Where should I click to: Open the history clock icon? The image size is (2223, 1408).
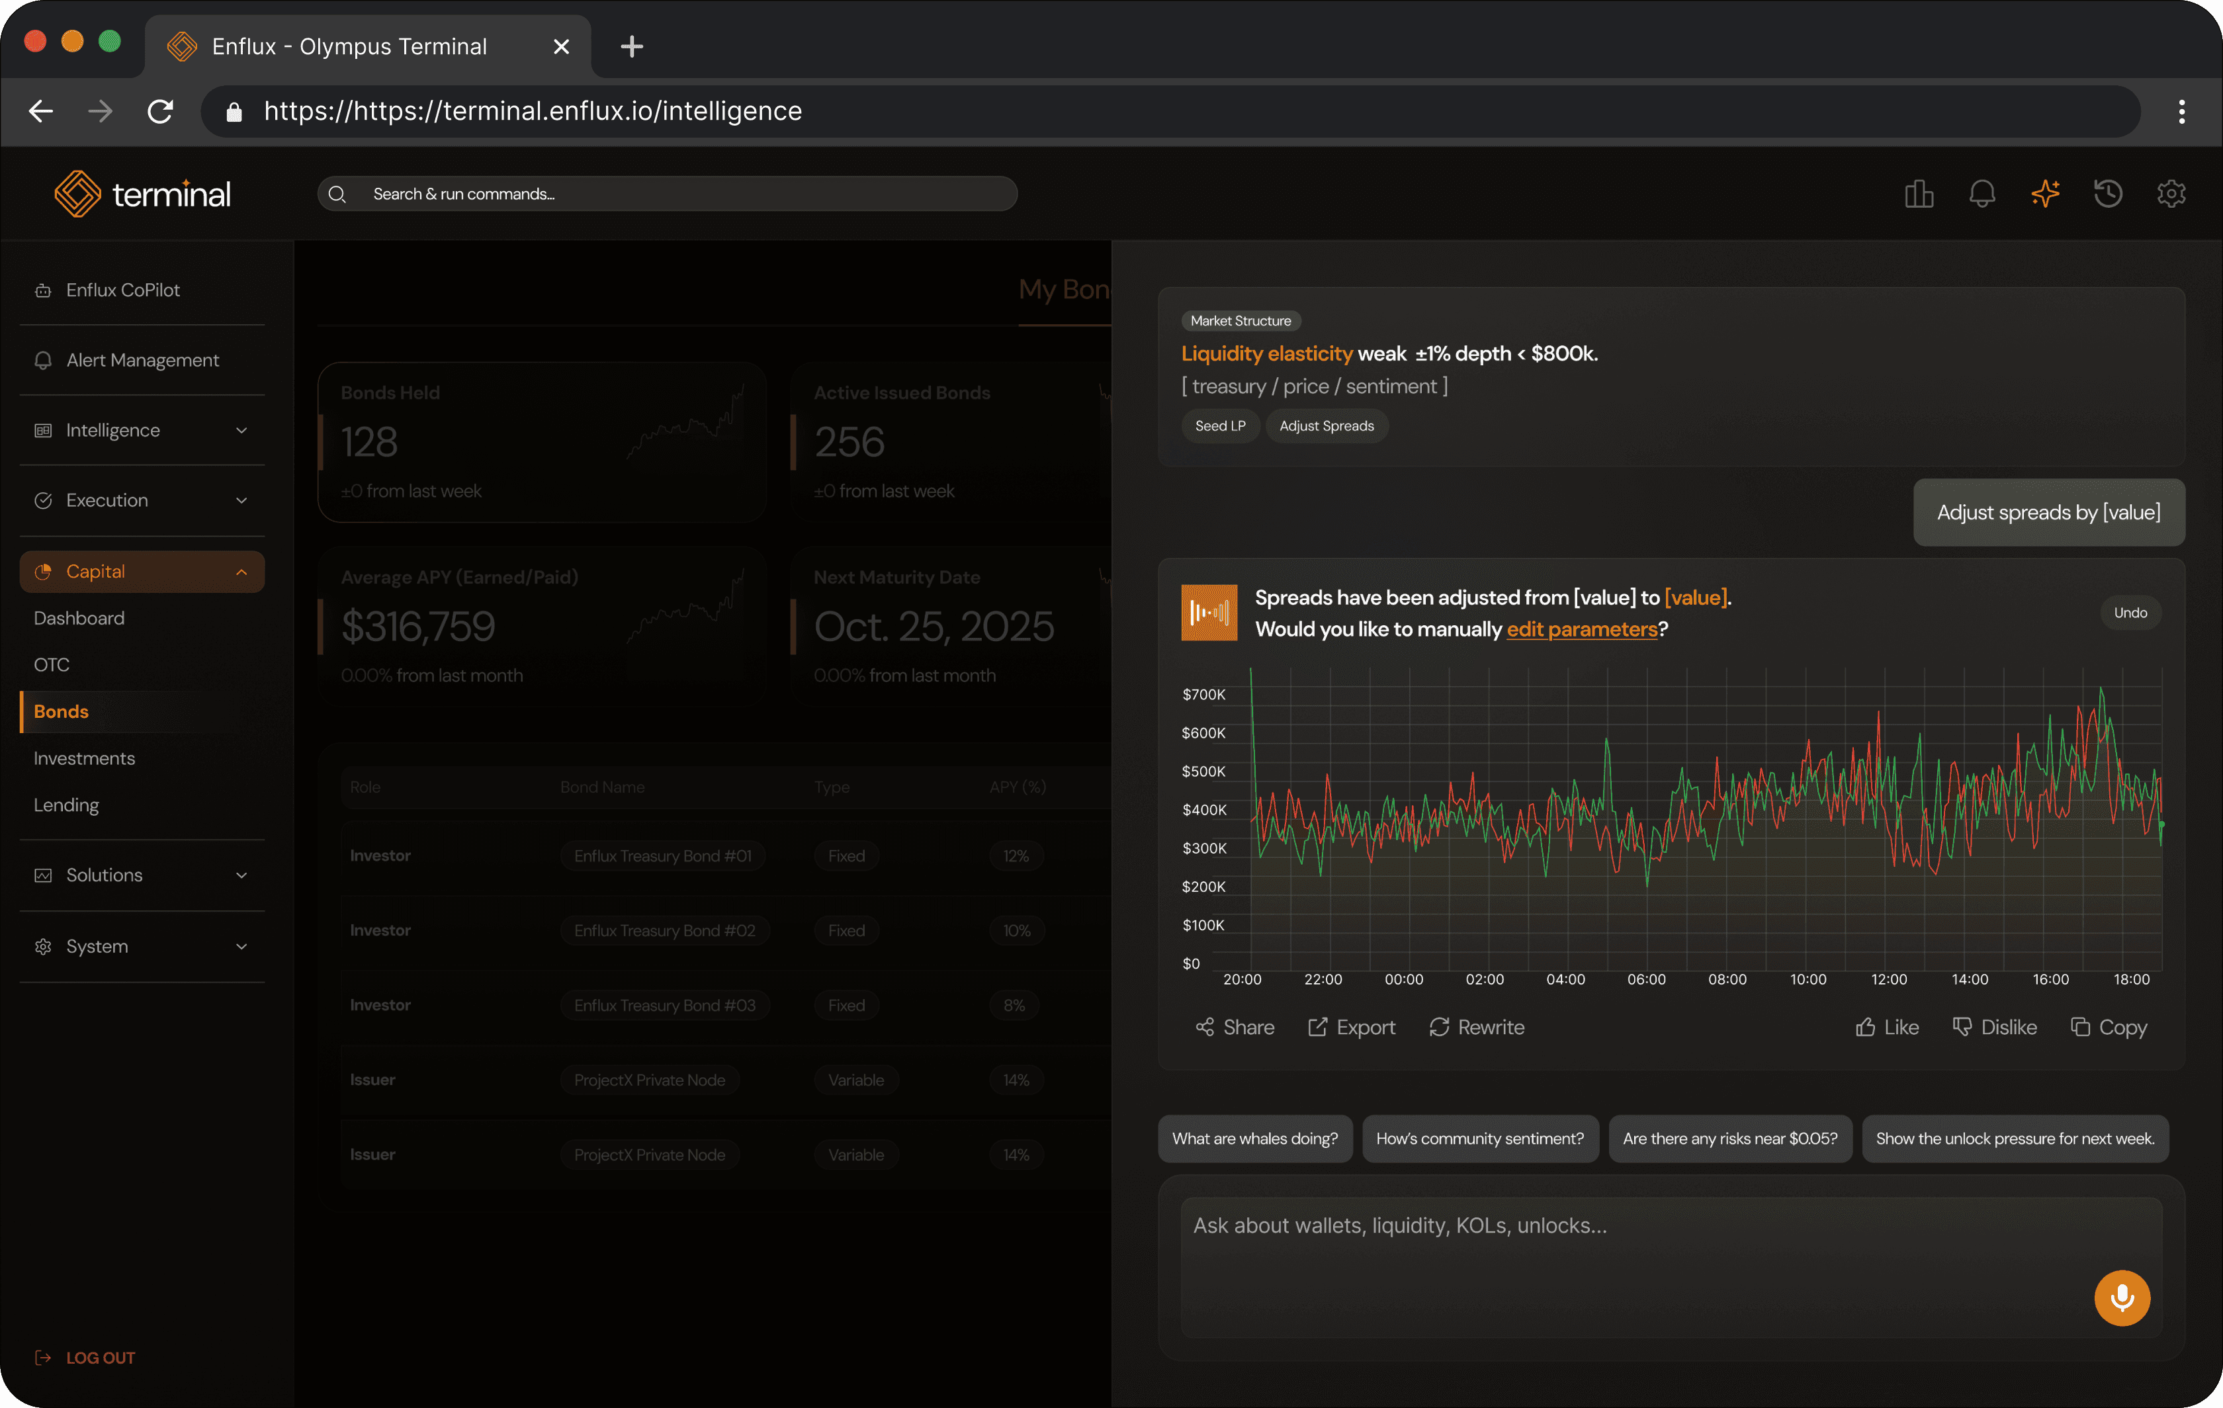2108,194
